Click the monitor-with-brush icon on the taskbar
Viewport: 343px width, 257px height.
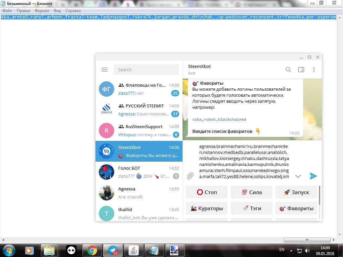[x=175, y=250]
